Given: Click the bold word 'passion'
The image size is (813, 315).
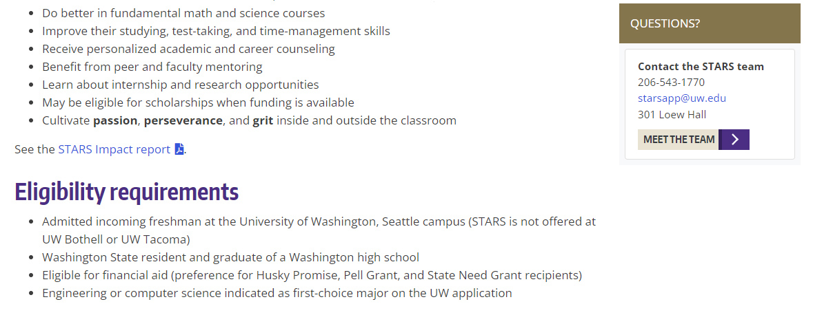Looking at the screenshot, I should [116, 121].
